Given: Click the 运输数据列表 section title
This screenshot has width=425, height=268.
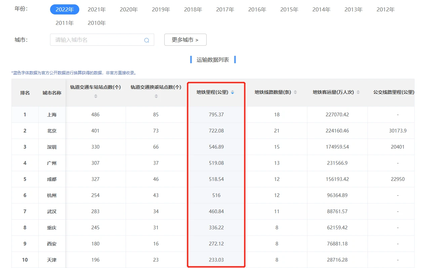Looking at the screenshot, I should pos(213,60).
